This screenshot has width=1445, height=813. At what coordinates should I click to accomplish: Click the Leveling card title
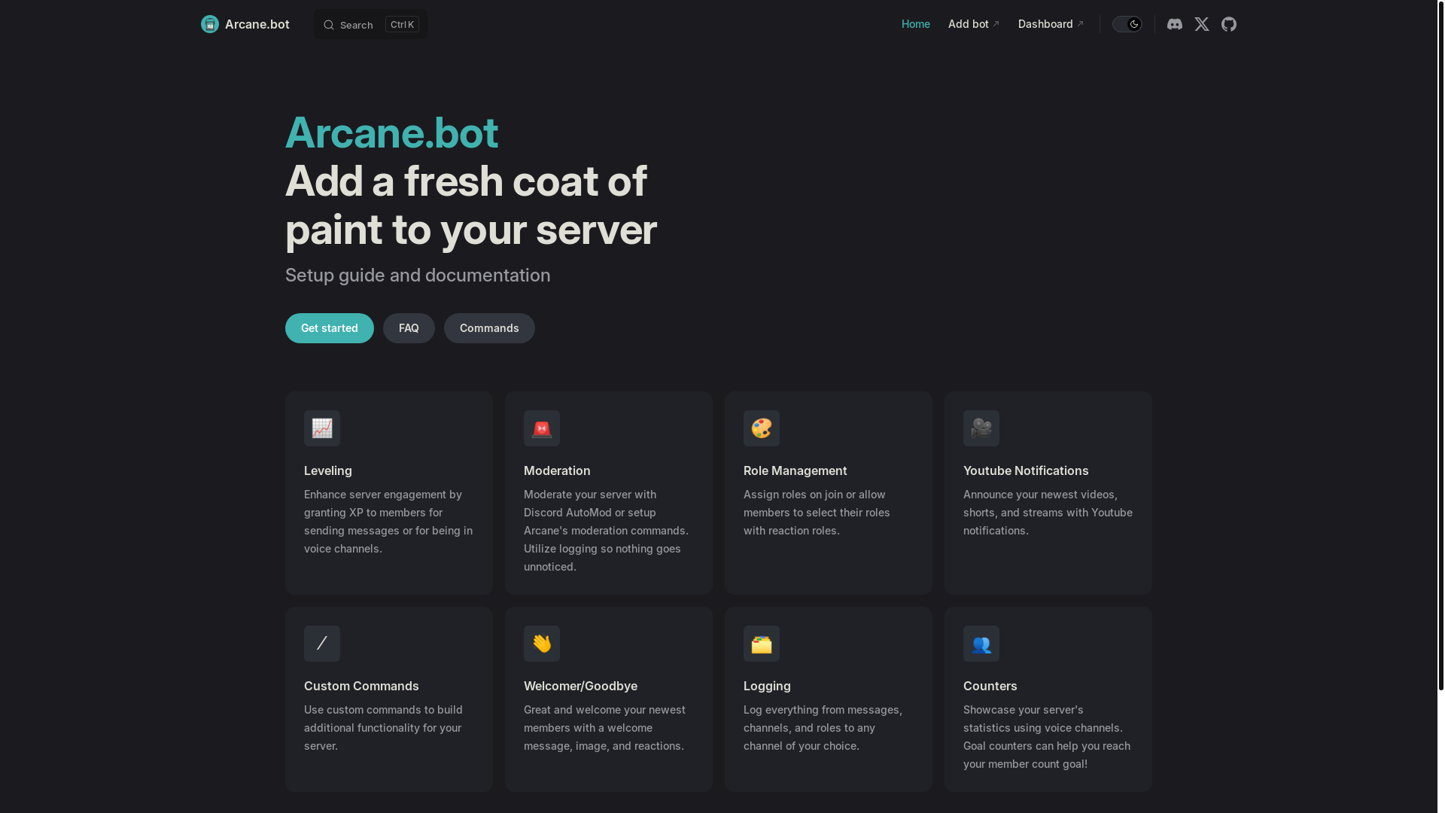pos(328,470)
